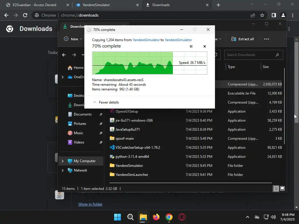Open the YandereSimulator source folder link

pos(146,40)
